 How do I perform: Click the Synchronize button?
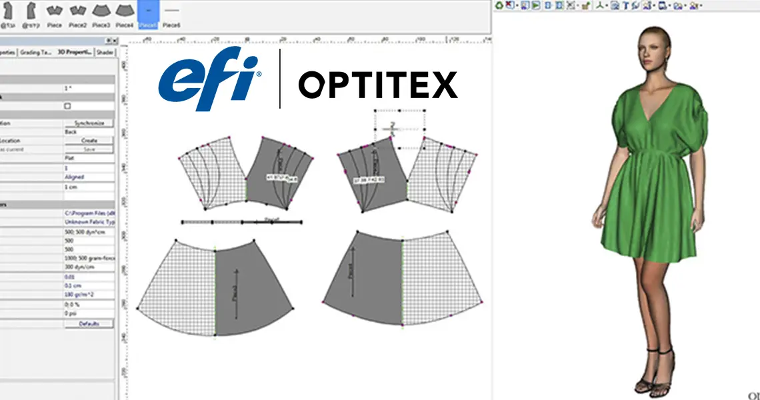coord(89,123)
